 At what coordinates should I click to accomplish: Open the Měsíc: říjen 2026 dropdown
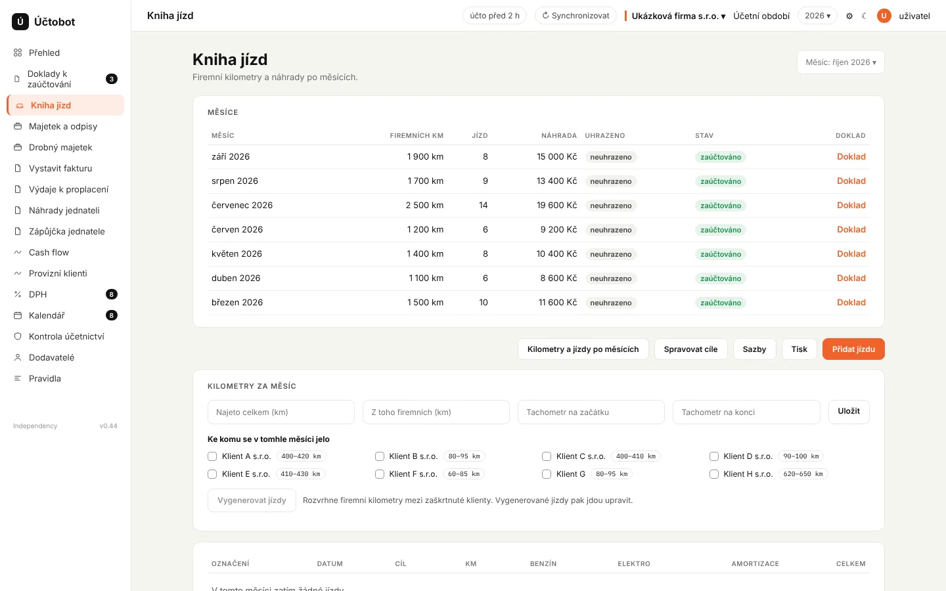point(841,62)
